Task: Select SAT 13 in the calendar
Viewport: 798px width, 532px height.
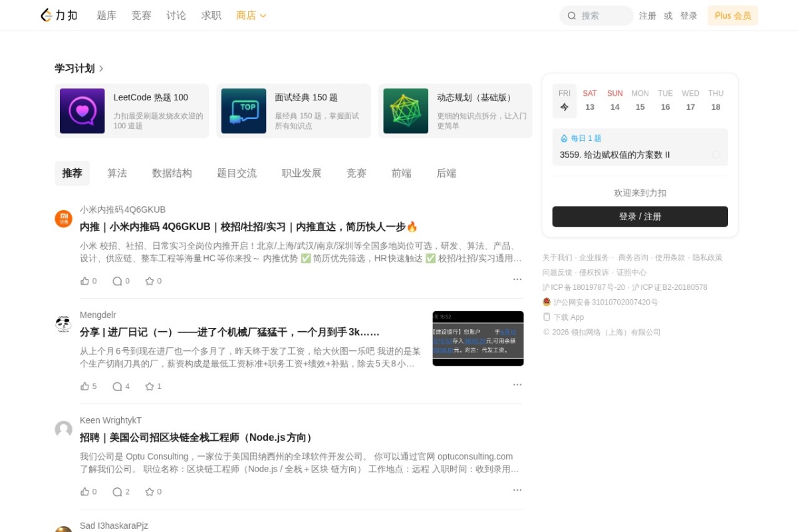Action: 590,100
